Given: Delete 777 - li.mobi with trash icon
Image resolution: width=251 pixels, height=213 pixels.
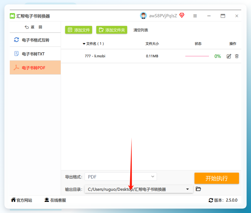Looking at the screenshot, I should [237, 56].
